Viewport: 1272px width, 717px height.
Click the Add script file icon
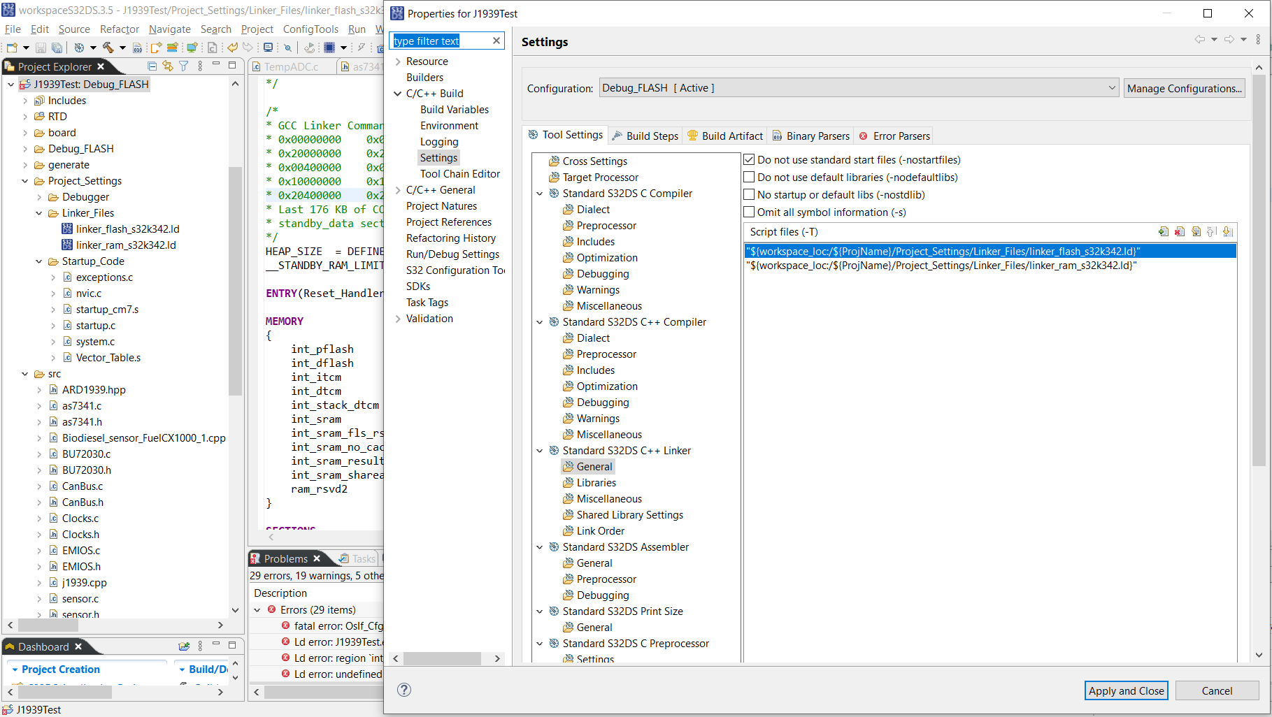pos(1163,232)
